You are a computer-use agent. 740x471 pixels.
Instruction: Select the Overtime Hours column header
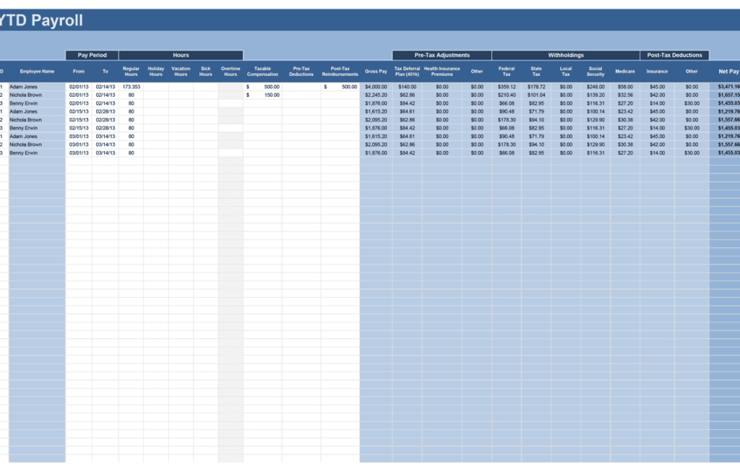(x=230, y=71)
